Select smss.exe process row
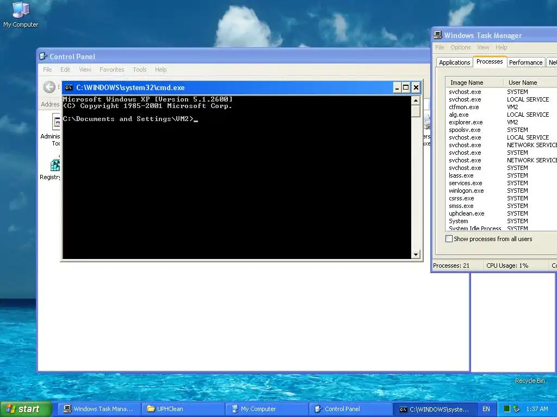 (x=501, y=206)
